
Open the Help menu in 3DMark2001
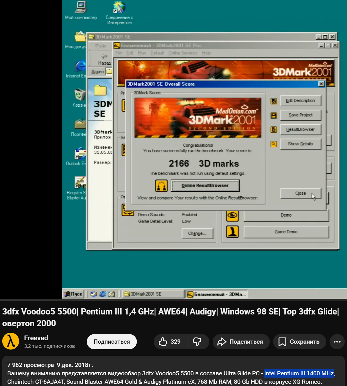point(206,53)
